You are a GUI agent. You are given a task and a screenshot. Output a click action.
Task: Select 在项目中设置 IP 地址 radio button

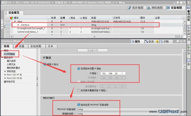pyautogui.click(x=79, y=69)
